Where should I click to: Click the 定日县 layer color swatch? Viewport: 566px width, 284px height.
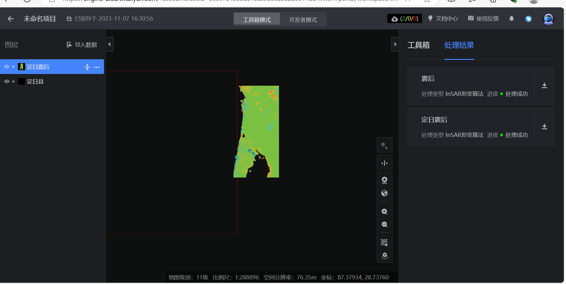tap(21, 81)
